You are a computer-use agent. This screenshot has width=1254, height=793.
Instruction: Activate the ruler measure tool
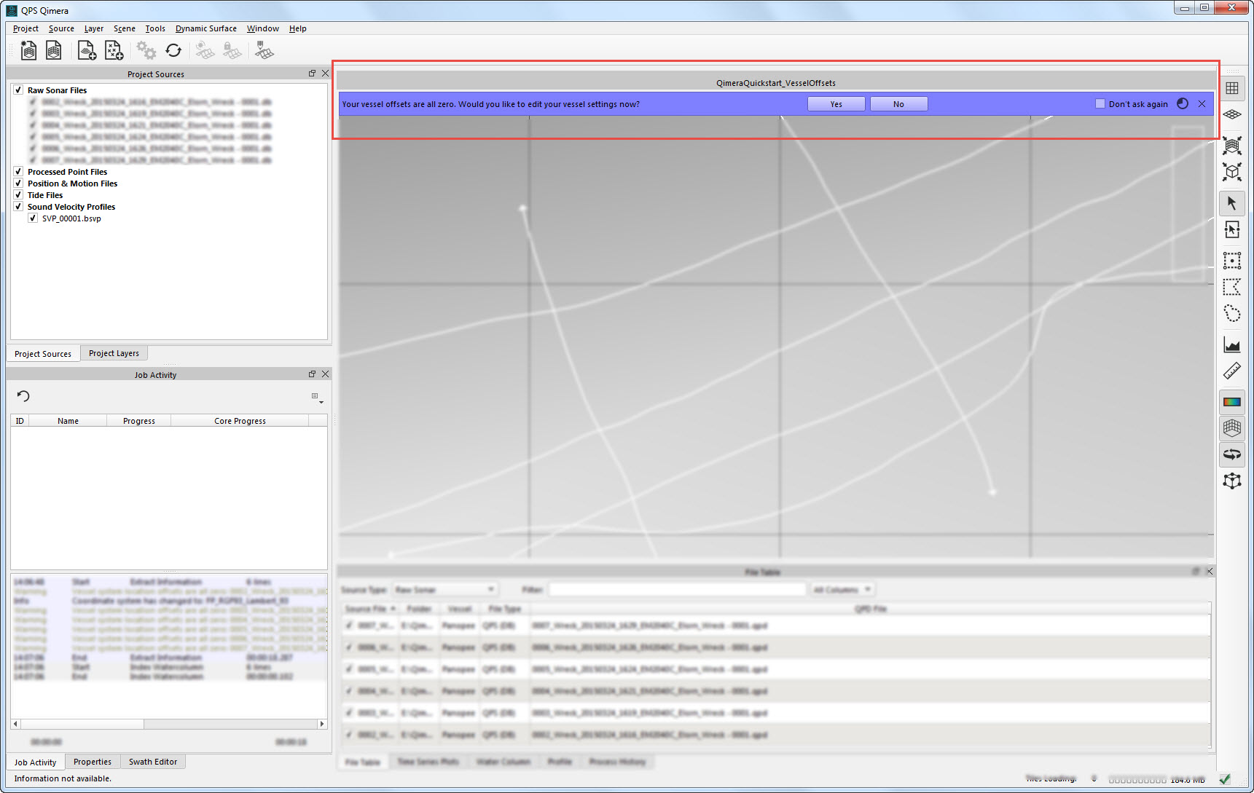coord(1231,371)
